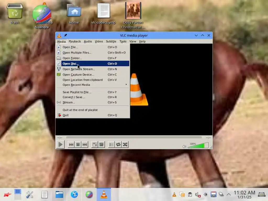268x201 pixels.
Task: Click the VLC cone system tray icon
Action: click(x=174, y=194)
